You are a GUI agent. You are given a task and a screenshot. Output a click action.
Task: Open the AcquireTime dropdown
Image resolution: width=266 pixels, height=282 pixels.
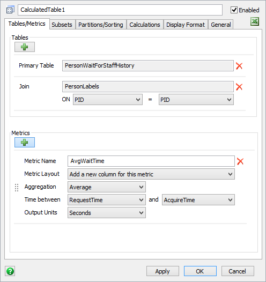point(198,200)
